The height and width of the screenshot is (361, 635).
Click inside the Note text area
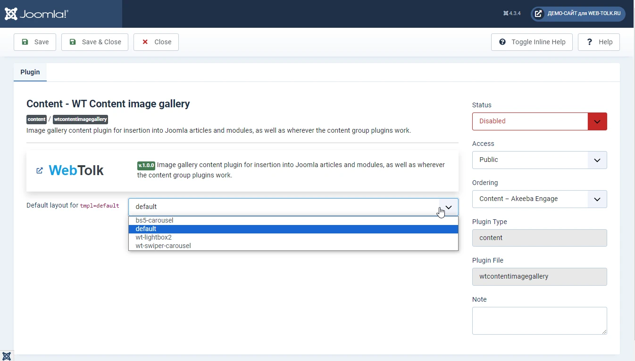pyautogui.click(x=539, y=321)
